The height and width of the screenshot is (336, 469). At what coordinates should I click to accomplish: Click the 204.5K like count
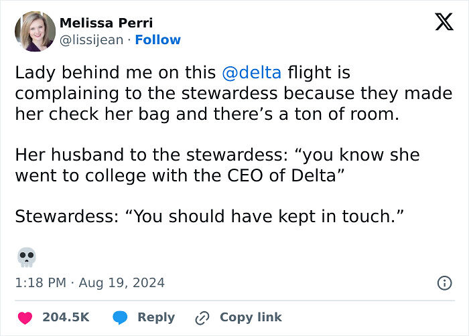coord(66,317)
